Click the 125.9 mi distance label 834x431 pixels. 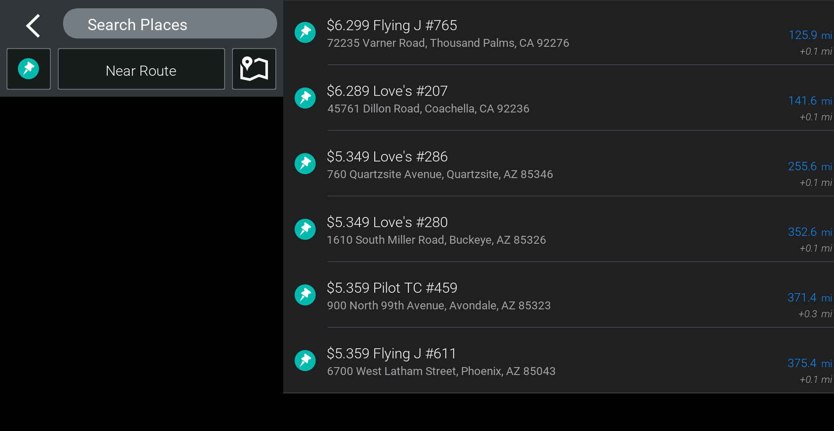[809, 35]
